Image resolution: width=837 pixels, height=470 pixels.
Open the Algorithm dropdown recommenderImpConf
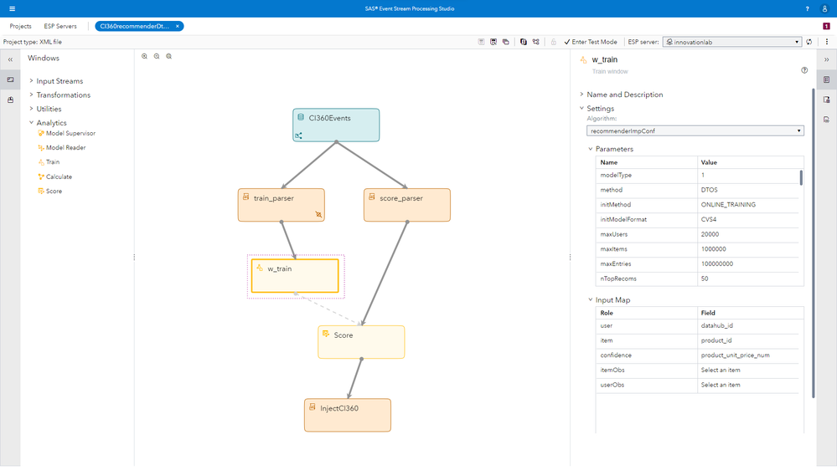tap(695, 130)
